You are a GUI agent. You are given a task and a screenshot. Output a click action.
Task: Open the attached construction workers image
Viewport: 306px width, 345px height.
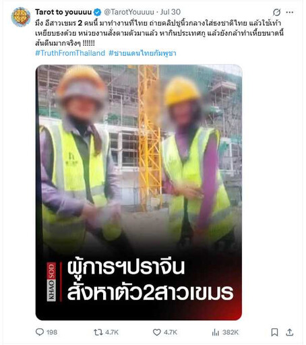(x=139, y=192)
